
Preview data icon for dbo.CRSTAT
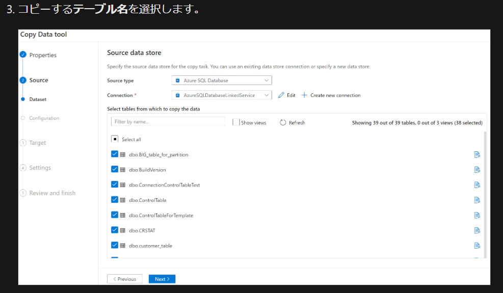tap(477, 230)
